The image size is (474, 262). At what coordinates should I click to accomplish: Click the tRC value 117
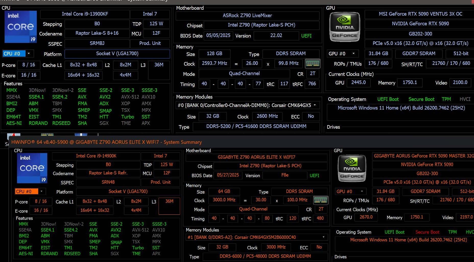coord(284,84)
